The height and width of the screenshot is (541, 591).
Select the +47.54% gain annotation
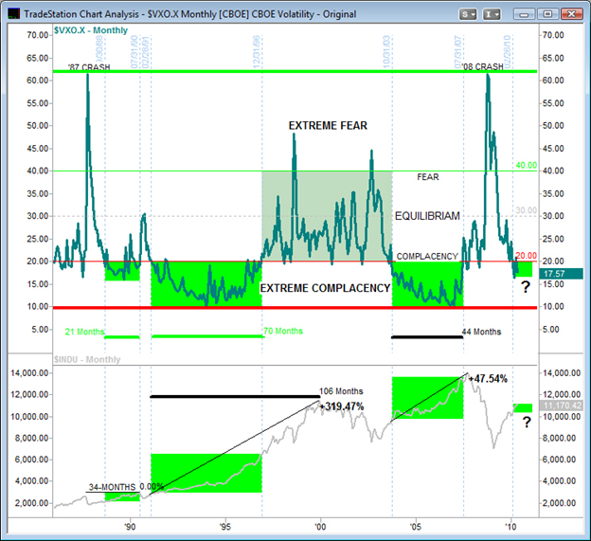point(488,379)
